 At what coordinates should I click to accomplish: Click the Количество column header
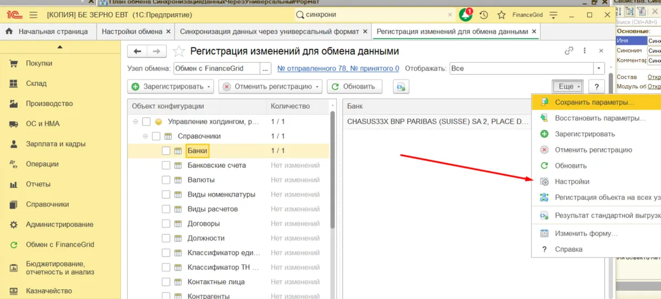(299, 106)
